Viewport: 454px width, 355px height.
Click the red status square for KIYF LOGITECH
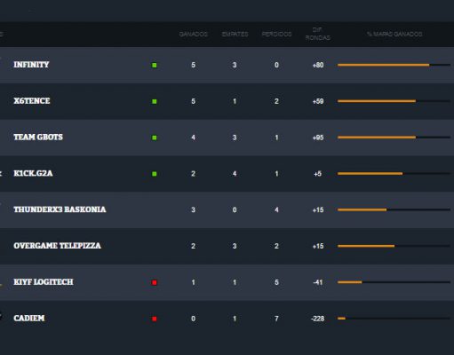(155, 282)
